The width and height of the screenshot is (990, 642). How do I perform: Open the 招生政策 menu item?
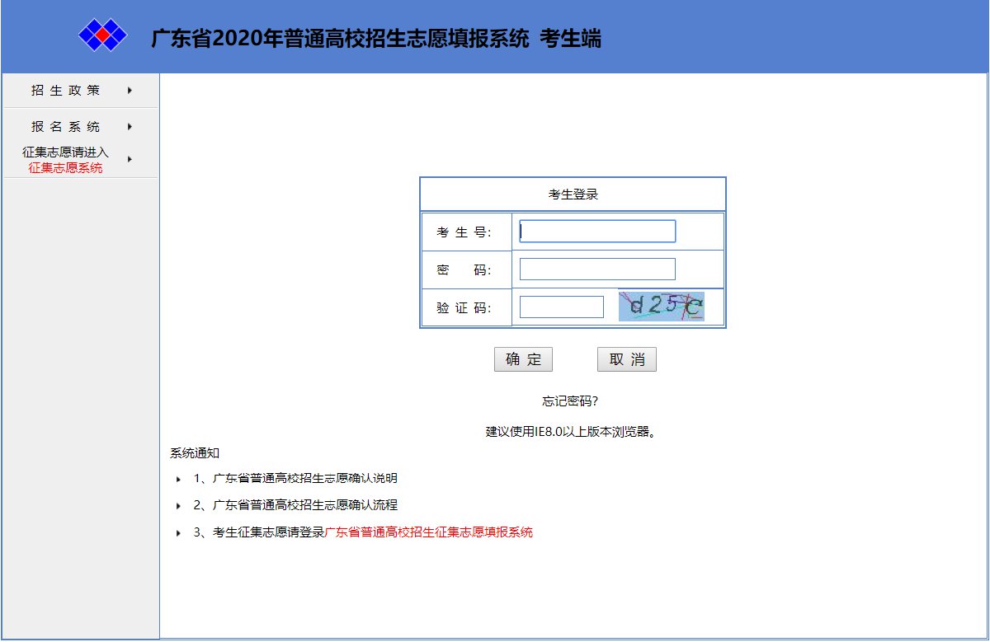tap(66, 91)
